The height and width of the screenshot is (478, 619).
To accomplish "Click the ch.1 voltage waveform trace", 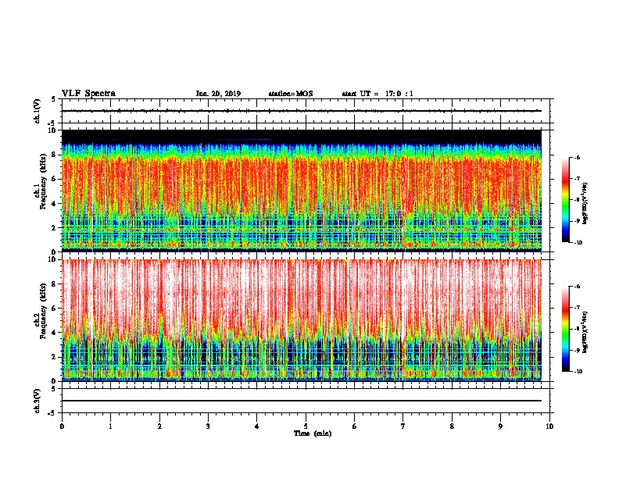I will [302, 111].
